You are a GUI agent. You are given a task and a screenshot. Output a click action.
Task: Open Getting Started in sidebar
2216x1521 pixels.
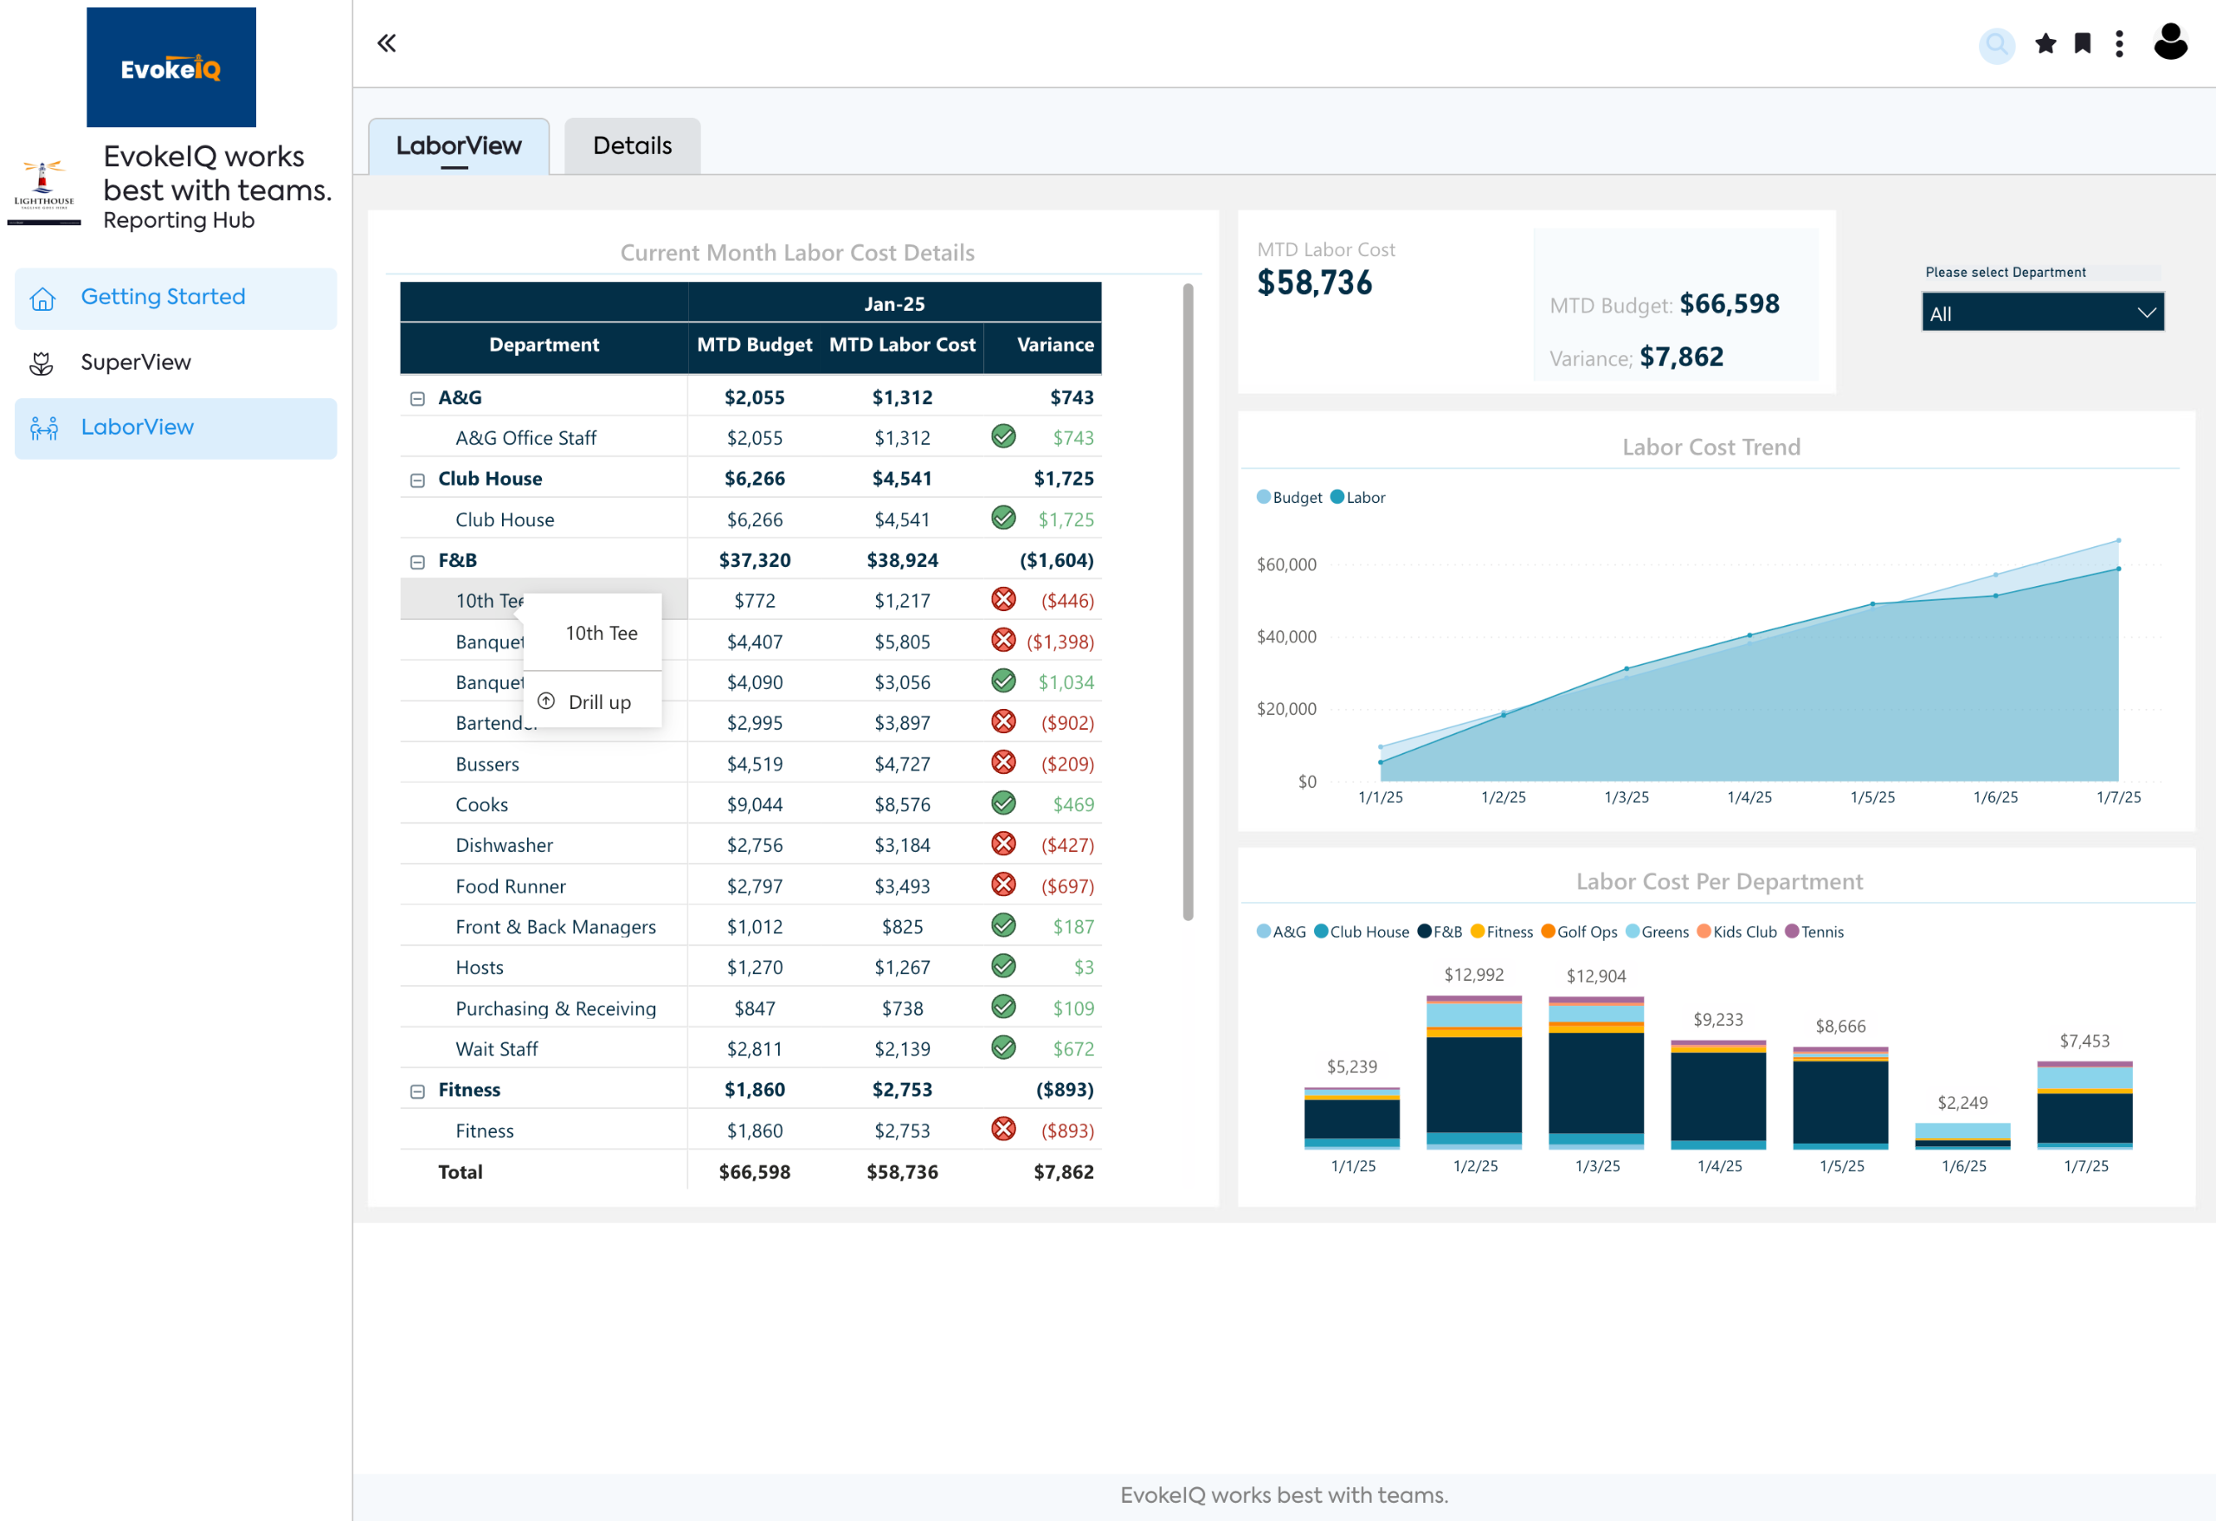163,298
